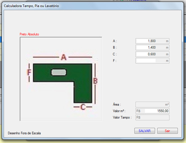Click the 'Calculadora Tampo, Pia ou Lavatório' title
The width and height of the screenshot is (186, 143).
click(31, 6)
